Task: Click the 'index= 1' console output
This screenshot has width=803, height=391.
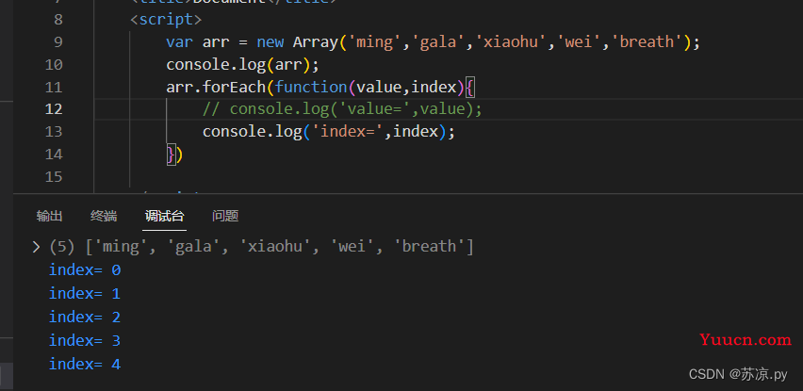Action: coord(85,293)
